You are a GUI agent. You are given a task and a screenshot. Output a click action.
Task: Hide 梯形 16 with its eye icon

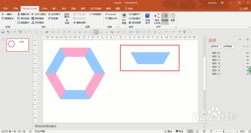(248, 64)
